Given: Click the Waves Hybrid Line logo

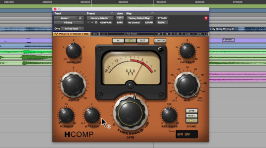Looking at the screenshot, I should click(x=72, y=34).
